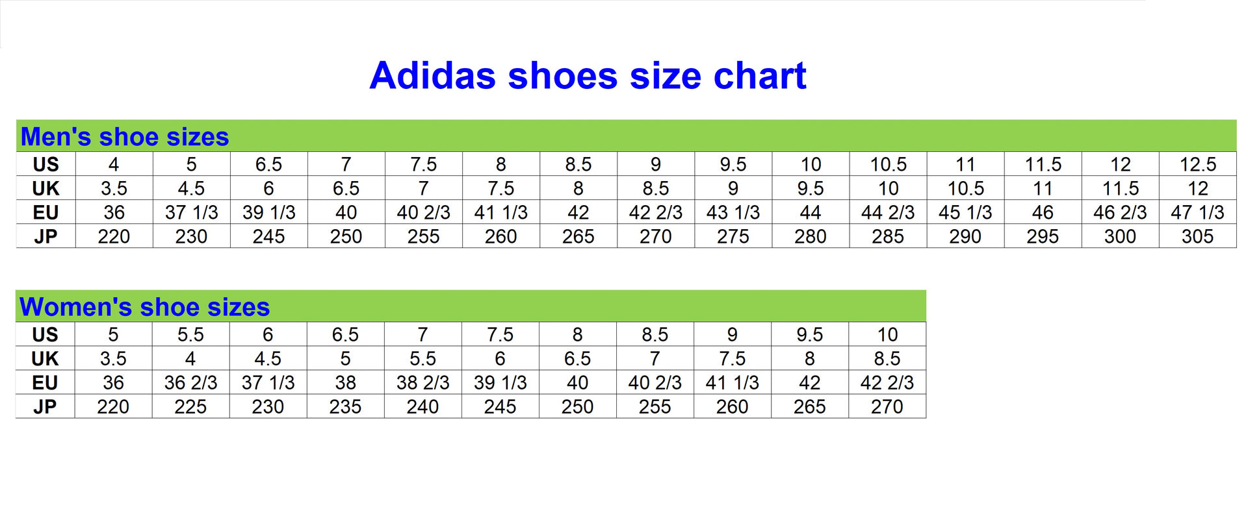Pick the women's JP 240 cell
Image resolution: width=1248 pixels, height=516 pixels.
tap(422, 406)
